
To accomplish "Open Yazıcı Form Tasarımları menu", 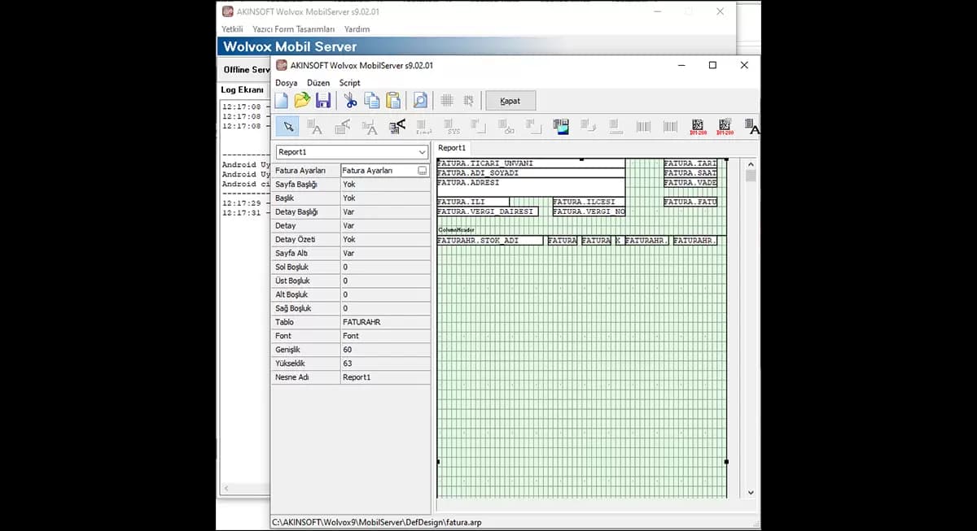I will tap(293, 29).
